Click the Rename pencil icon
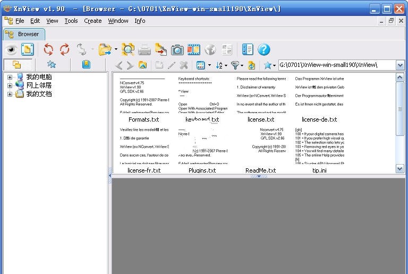The image size is (408, 274). 172,65
